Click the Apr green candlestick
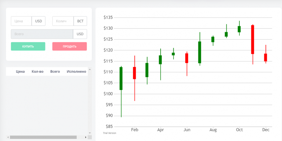This screenshot has width=282, height=141. pos(160,60)
